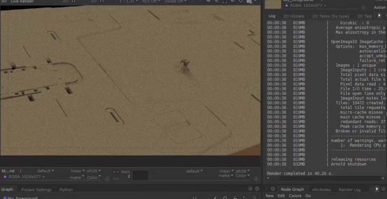
Task: Click the link chain icon below Back
Action: (x=116, y=179)
